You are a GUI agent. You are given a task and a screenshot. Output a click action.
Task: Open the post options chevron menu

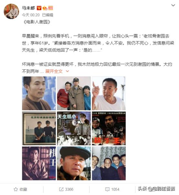pyautogui.click(x=173, y=5)
